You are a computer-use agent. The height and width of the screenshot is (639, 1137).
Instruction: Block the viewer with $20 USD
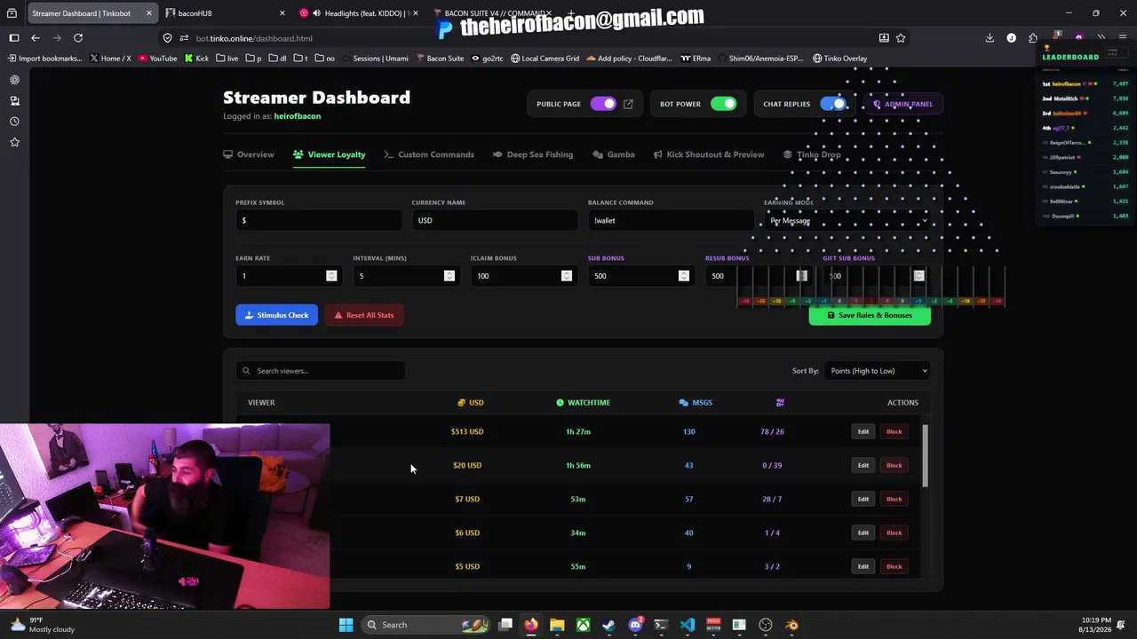[x=894, y=466]
